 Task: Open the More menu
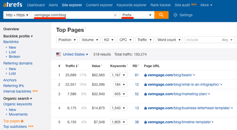(x=206, y=5)
